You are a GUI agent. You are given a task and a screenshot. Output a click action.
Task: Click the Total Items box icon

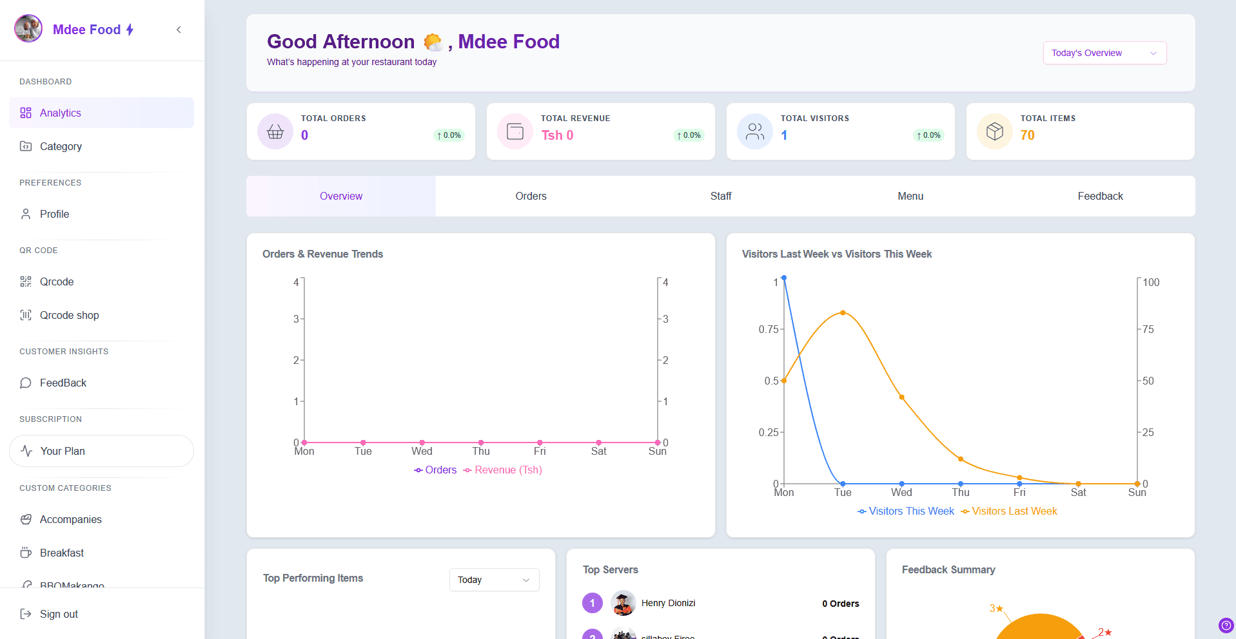pyautogui.click(x=994, y=131)
